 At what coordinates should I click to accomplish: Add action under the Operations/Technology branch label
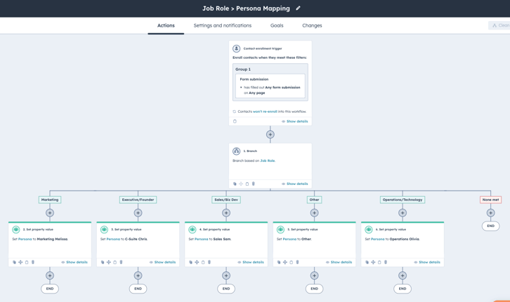tap(403, 213)
